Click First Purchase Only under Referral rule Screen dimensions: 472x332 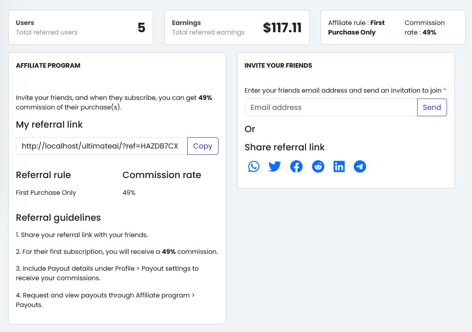[x=46, y=193]
